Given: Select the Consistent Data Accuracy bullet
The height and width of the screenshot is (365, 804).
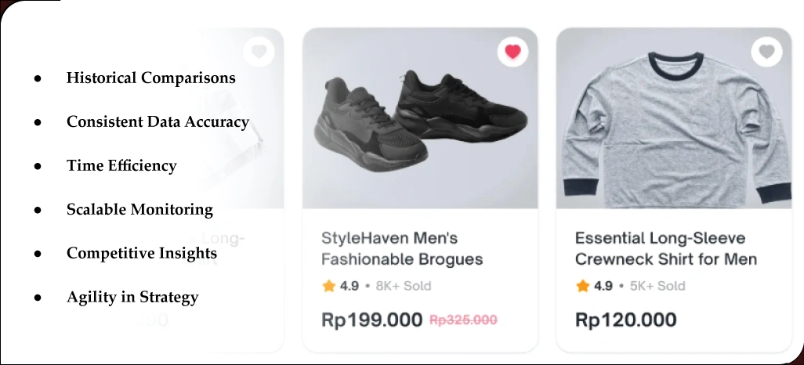Looking at the screenshot, I should (158, 121).
